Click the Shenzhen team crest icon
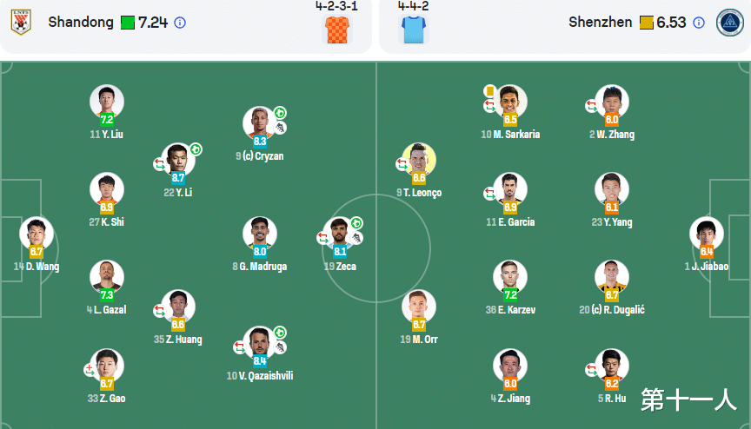 pyautogui.click(x=729, y=23)
